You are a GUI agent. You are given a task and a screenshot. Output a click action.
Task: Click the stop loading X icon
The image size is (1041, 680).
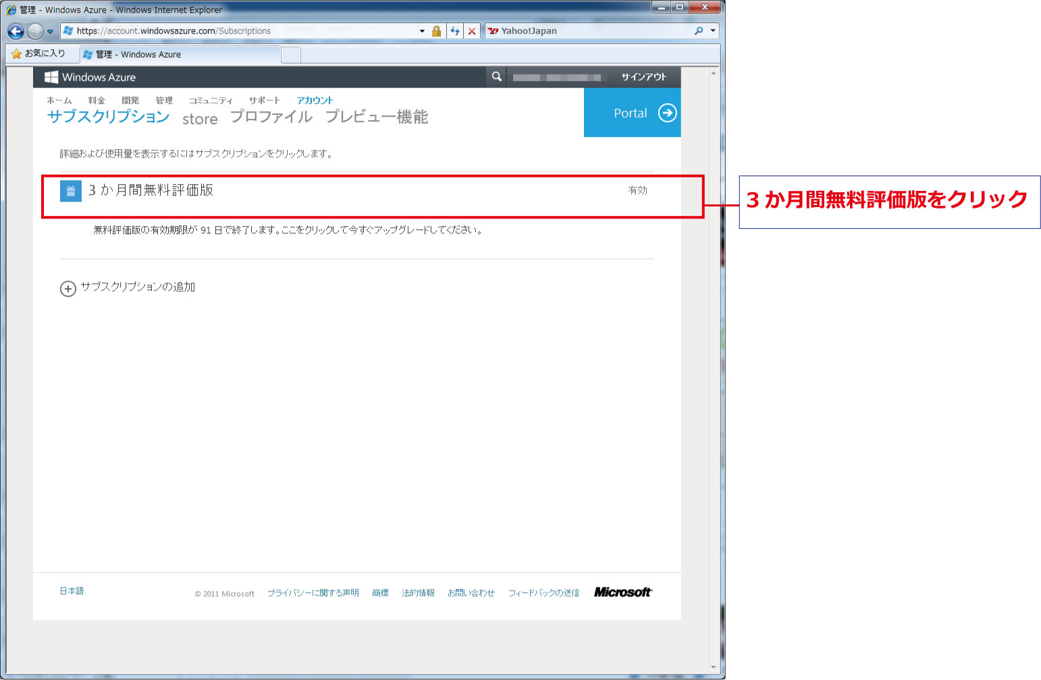[x=472, y=31]
